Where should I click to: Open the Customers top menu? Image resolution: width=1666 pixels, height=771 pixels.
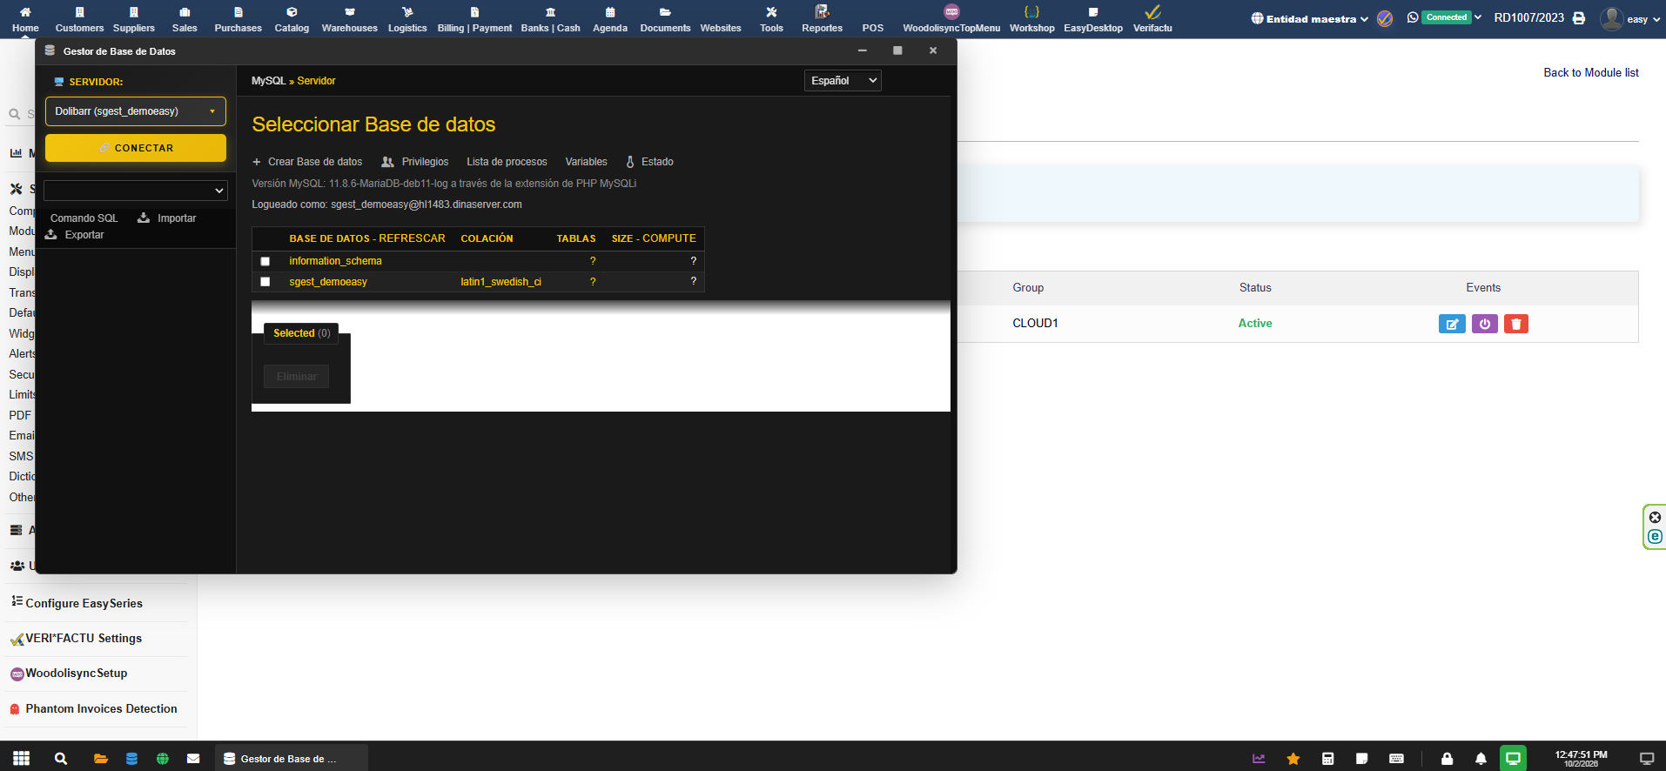point(79,18)
